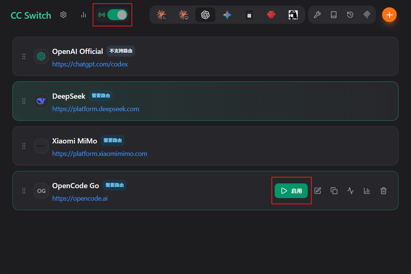Select the Xiaomi MiMo provider name
411x274 pixels.
pos(75,141)
